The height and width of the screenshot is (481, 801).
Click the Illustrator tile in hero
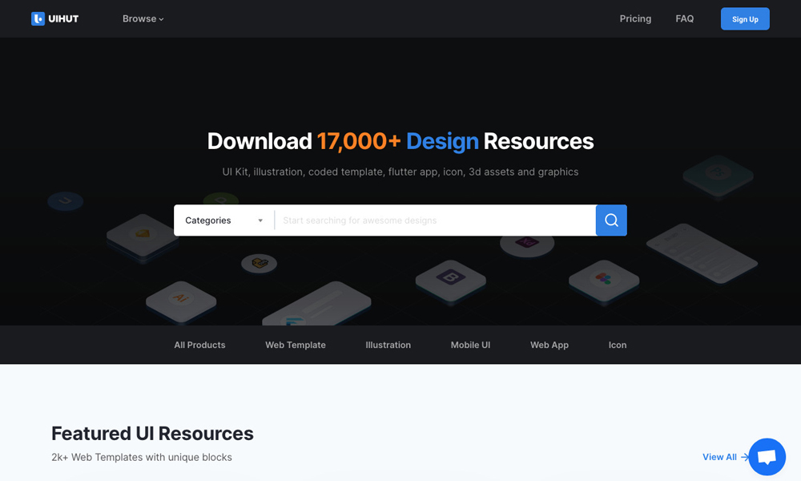[x=181, y=298]
